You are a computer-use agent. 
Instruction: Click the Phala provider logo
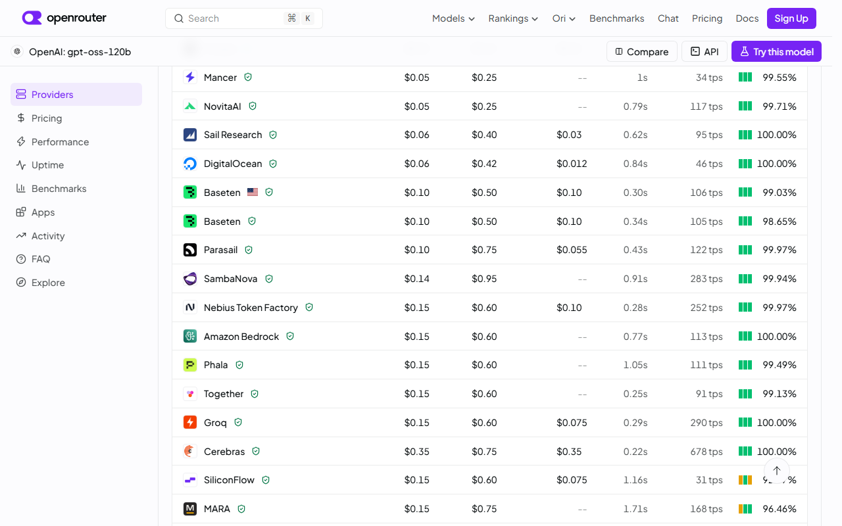(190, 365)
